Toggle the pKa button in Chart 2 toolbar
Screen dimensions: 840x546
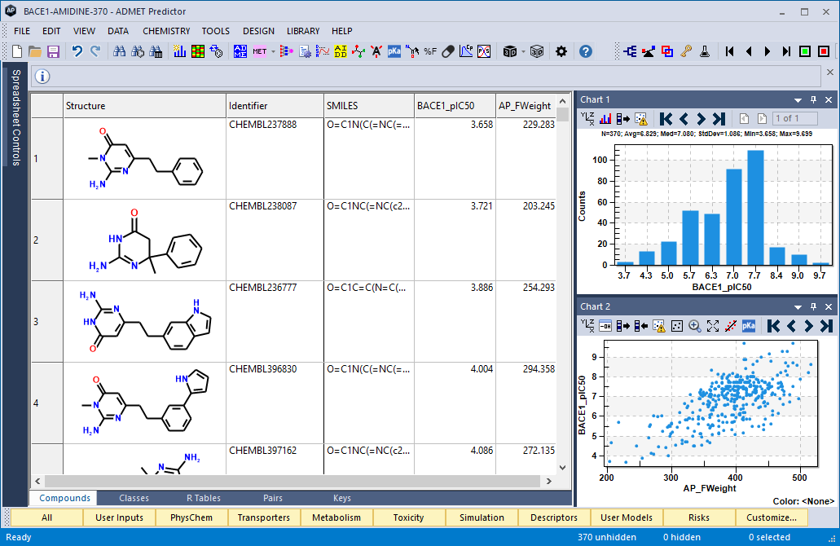[749, 326]
